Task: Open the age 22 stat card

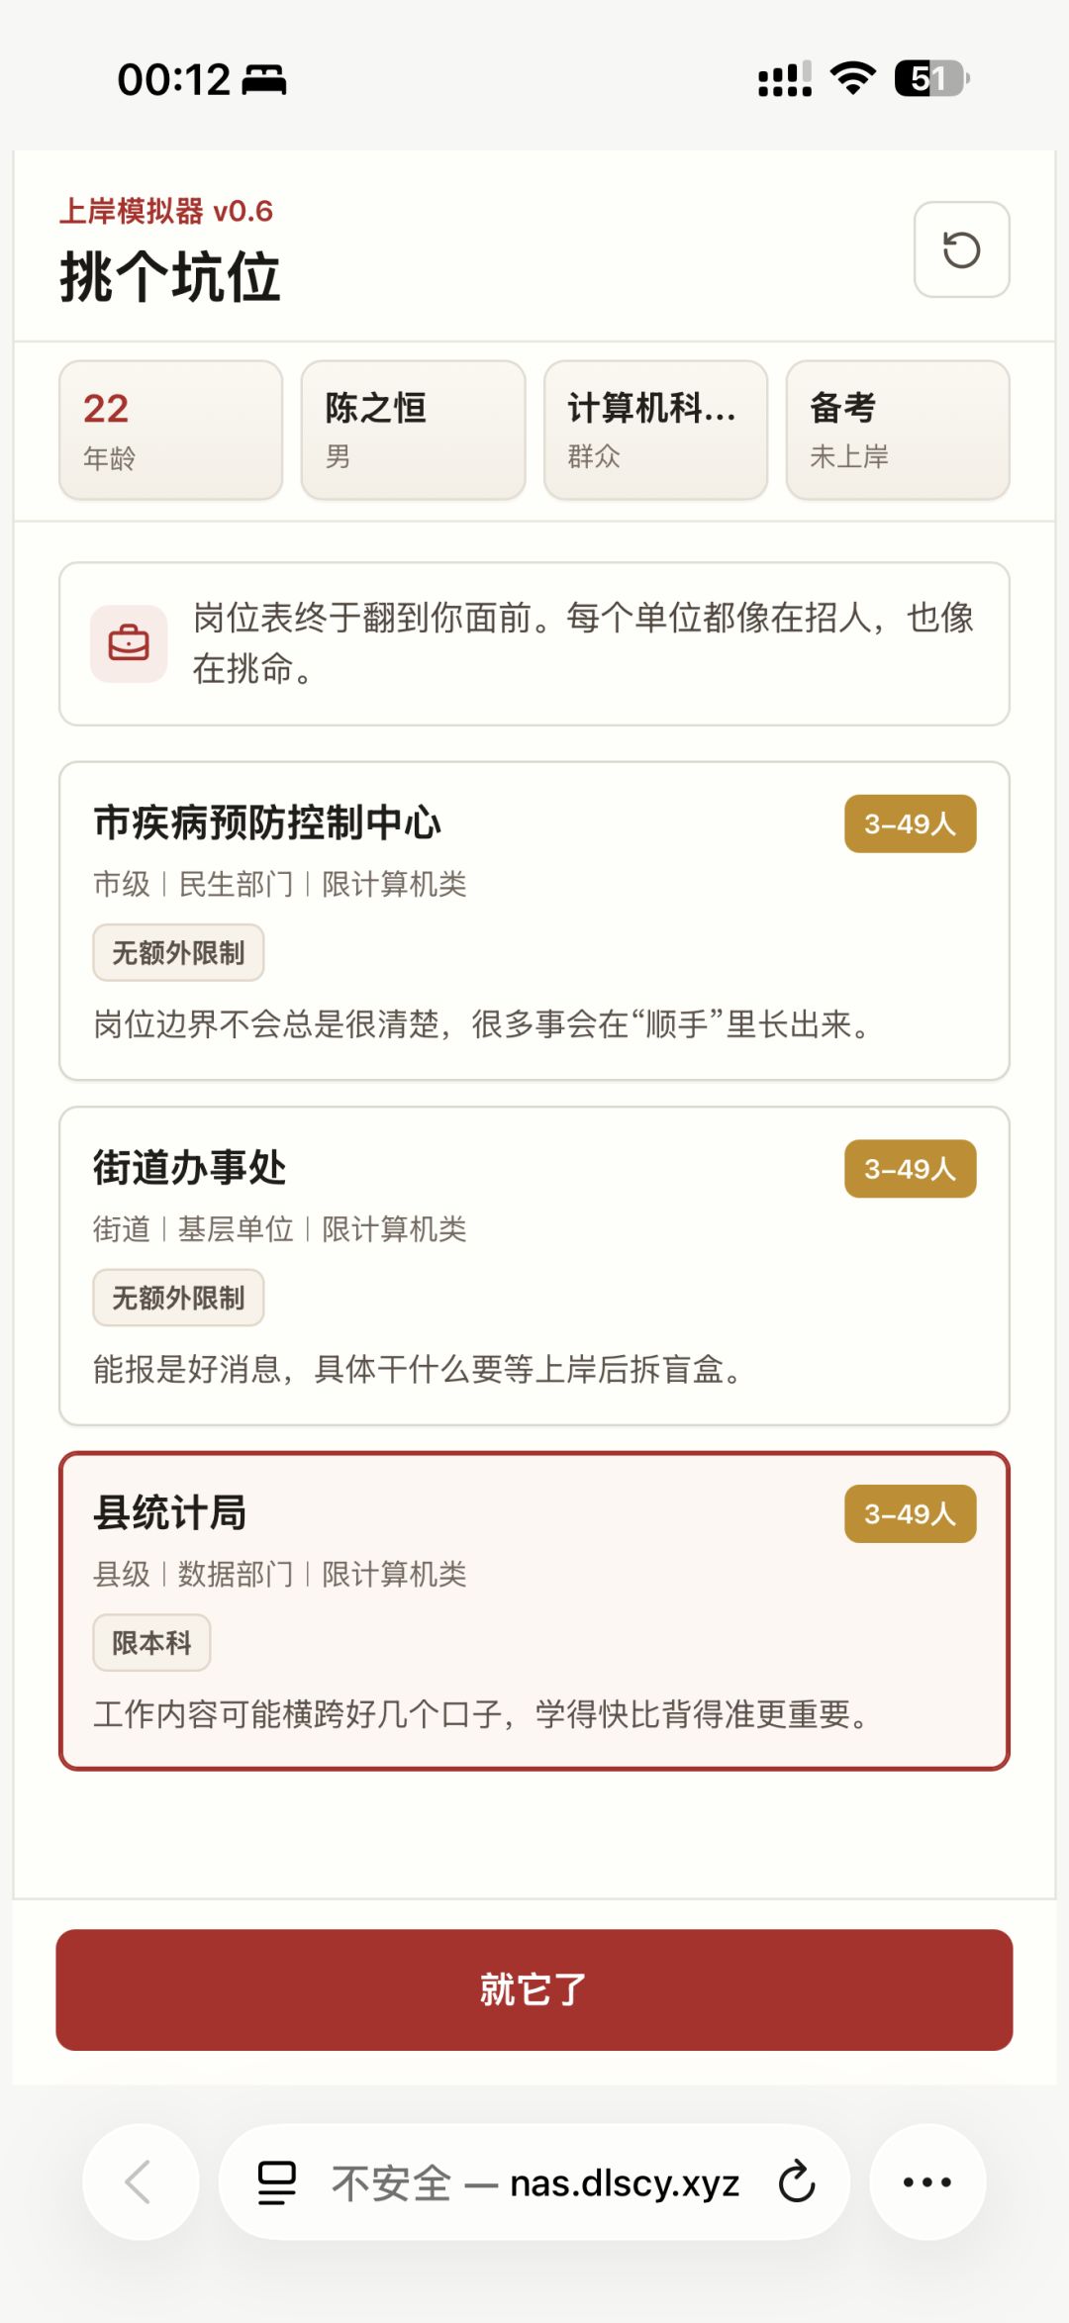Action: pos(171,431)
